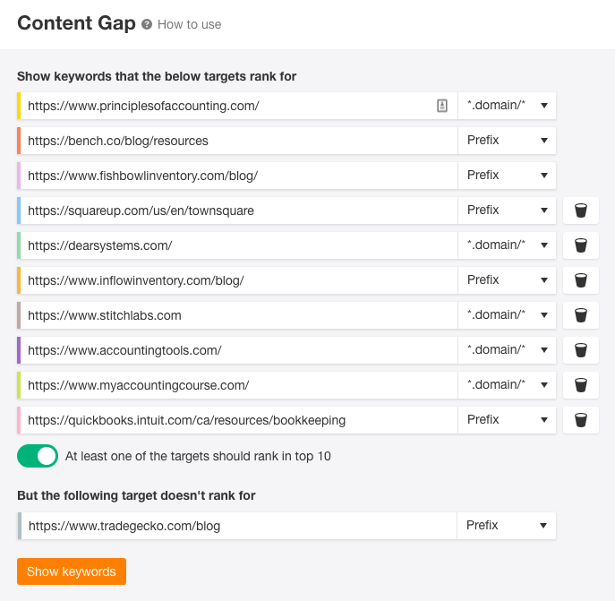
Task: Open mode dropdown for principlesofaccounting.com
Action: click(507, 106)
